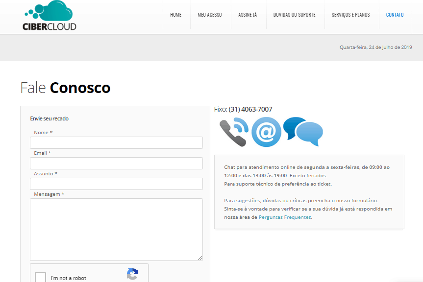Click the Fale Conosco heading
The width and height of the screenshot is (423, 282).
(x=65, y=88)
